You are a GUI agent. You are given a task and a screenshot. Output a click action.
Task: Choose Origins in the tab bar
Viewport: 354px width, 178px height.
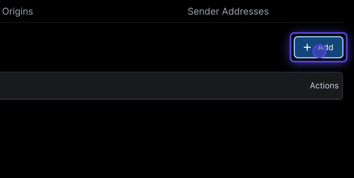tap(18, 11)
